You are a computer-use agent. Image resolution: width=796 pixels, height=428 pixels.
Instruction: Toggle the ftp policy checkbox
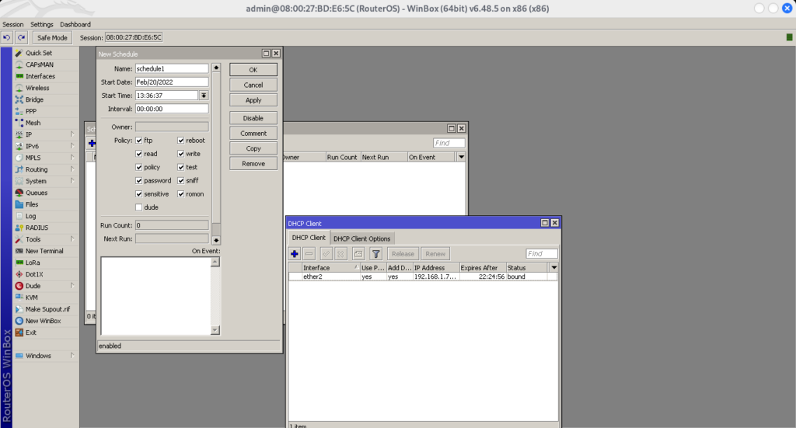(x=138, y=141)
